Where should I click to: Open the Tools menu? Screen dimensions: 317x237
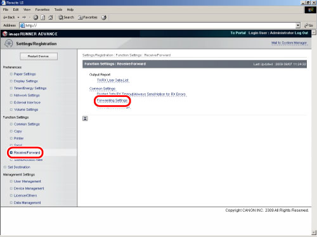click(58, 10)
